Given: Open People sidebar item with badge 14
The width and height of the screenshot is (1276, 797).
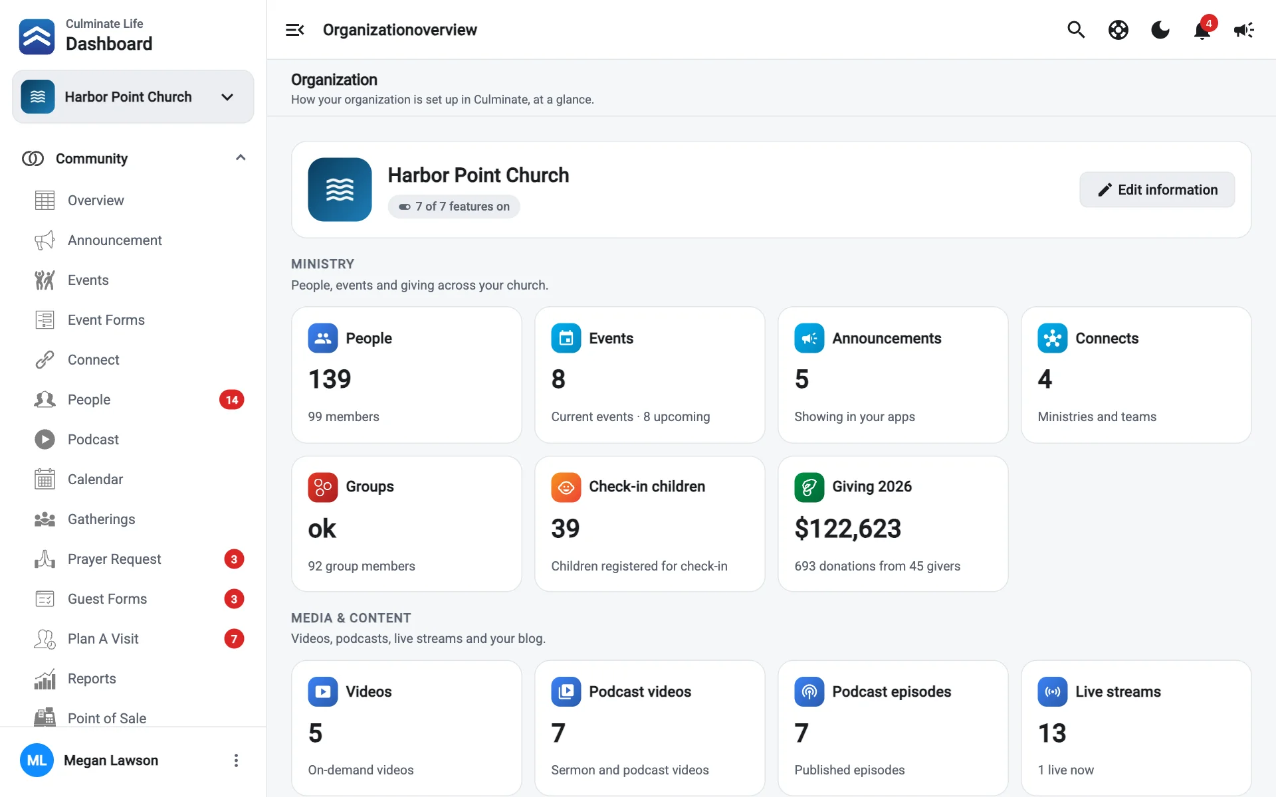Looking at the screenshot, I should [x=133, y=400].
